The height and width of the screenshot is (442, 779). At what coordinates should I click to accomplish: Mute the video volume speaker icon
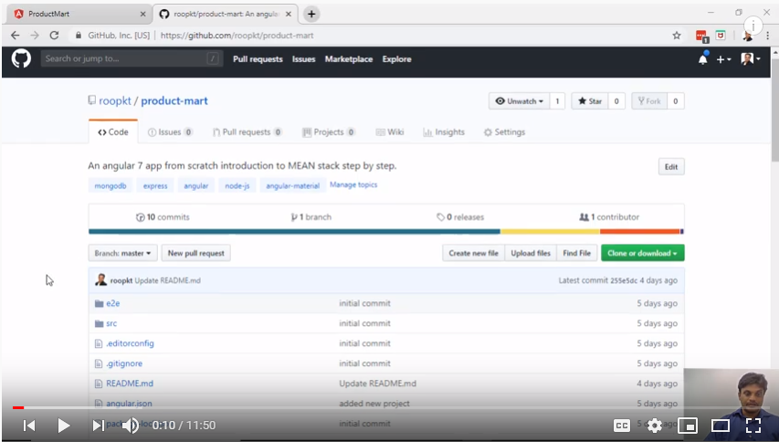click(x=131, y=426)
